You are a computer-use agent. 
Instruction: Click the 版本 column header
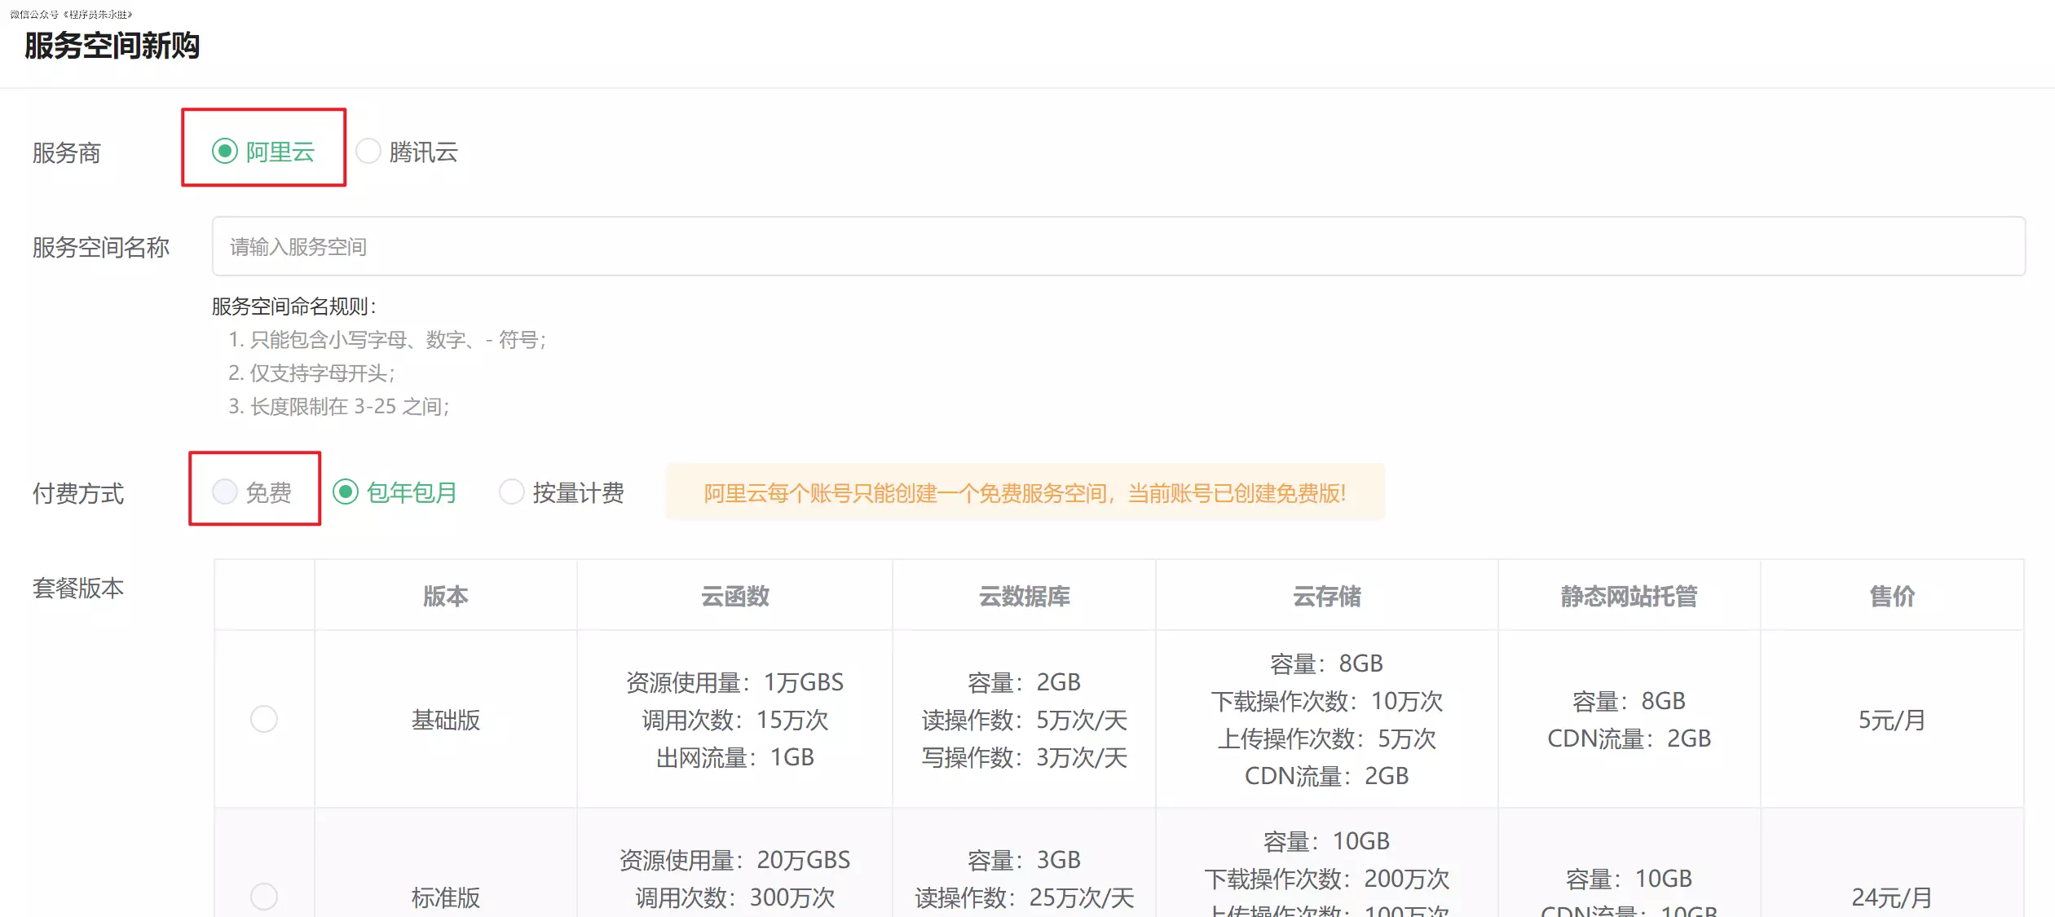point(445,596)
